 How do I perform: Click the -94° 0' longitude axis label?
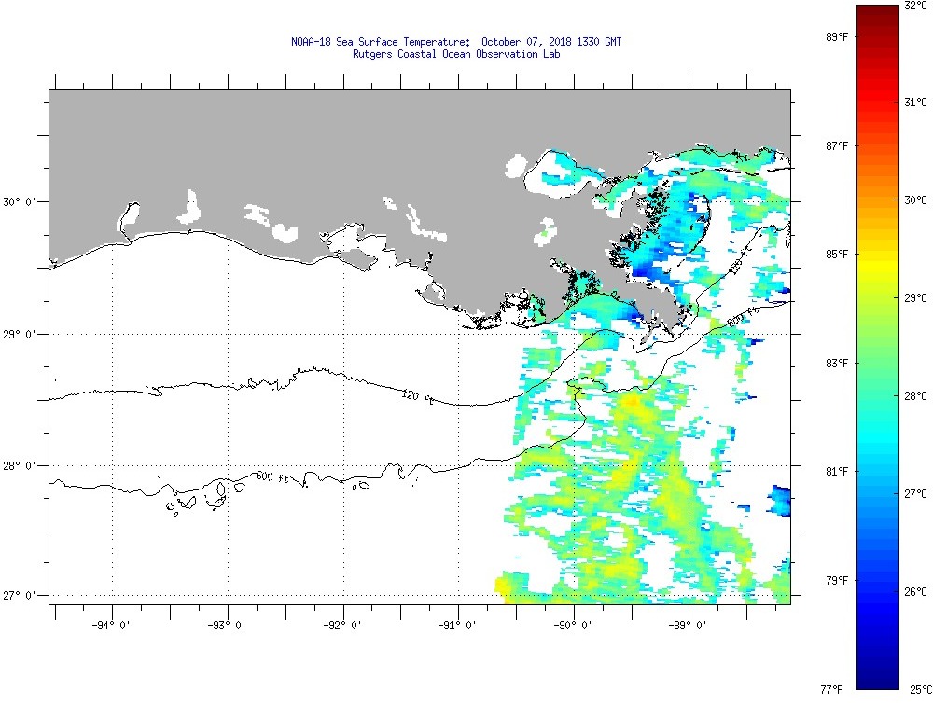109,626
